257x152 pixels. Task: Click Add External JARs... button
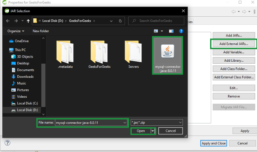click(234, 44)
